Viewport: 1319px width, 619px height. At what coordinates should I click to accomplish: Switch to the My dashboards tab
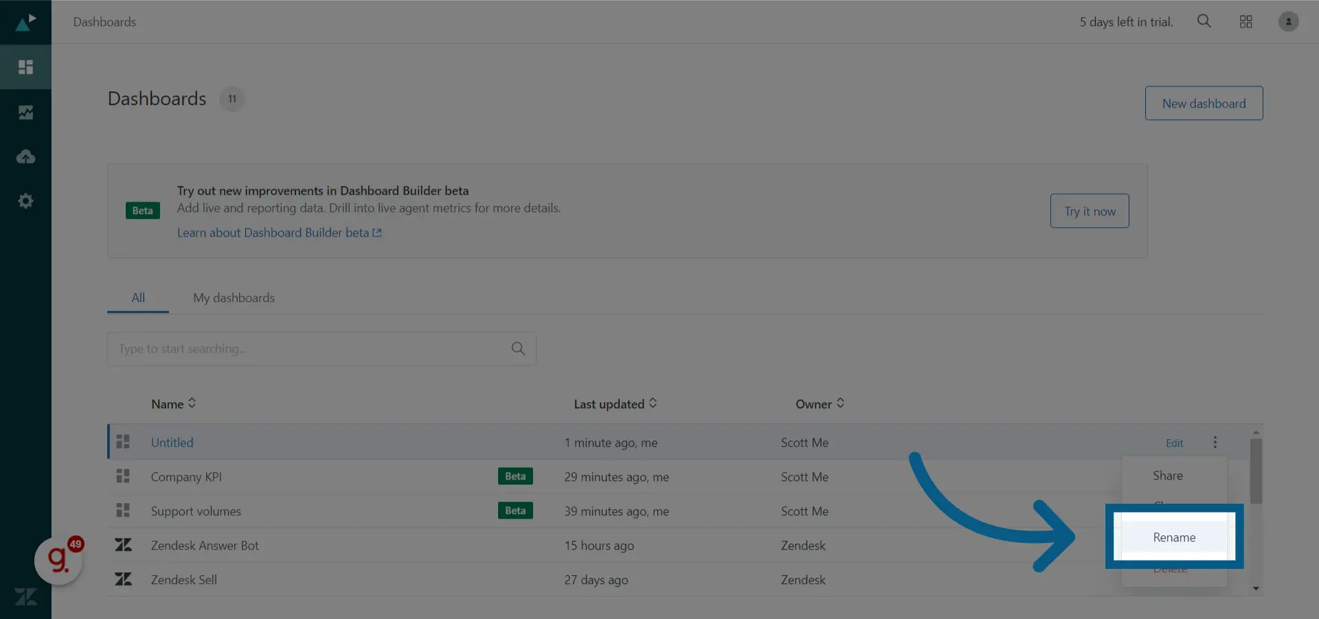[234, 298]
